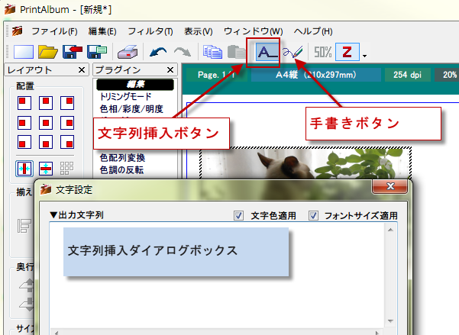Click the blue floppy save icon

pyautogui.click(x=97, y=53)
